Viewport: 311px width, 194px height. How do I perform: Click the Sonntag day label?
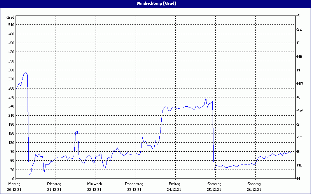(254, 184)
